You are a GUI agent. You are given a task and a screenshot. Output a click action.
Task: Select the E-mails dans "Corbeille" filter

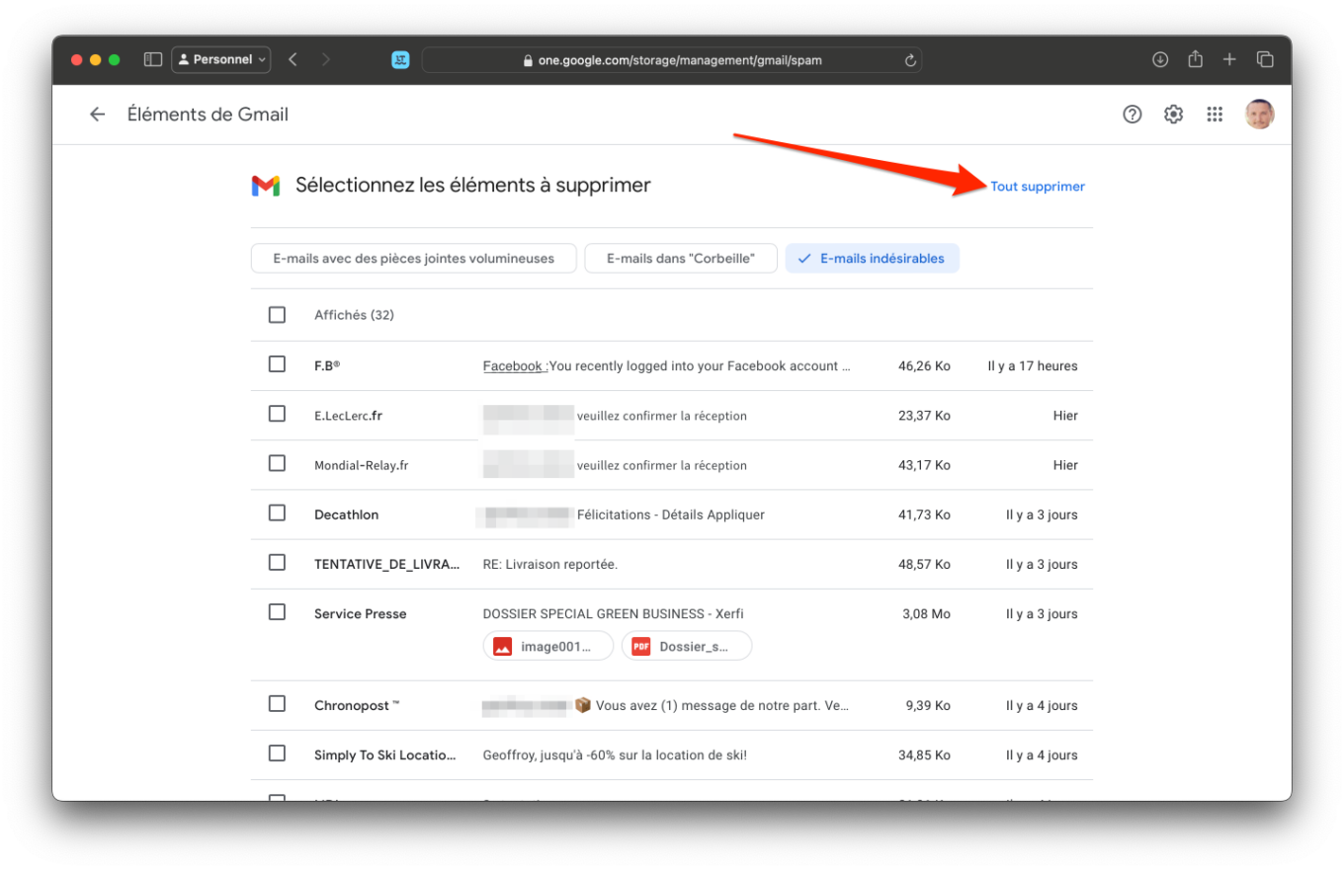pos(681,259)
